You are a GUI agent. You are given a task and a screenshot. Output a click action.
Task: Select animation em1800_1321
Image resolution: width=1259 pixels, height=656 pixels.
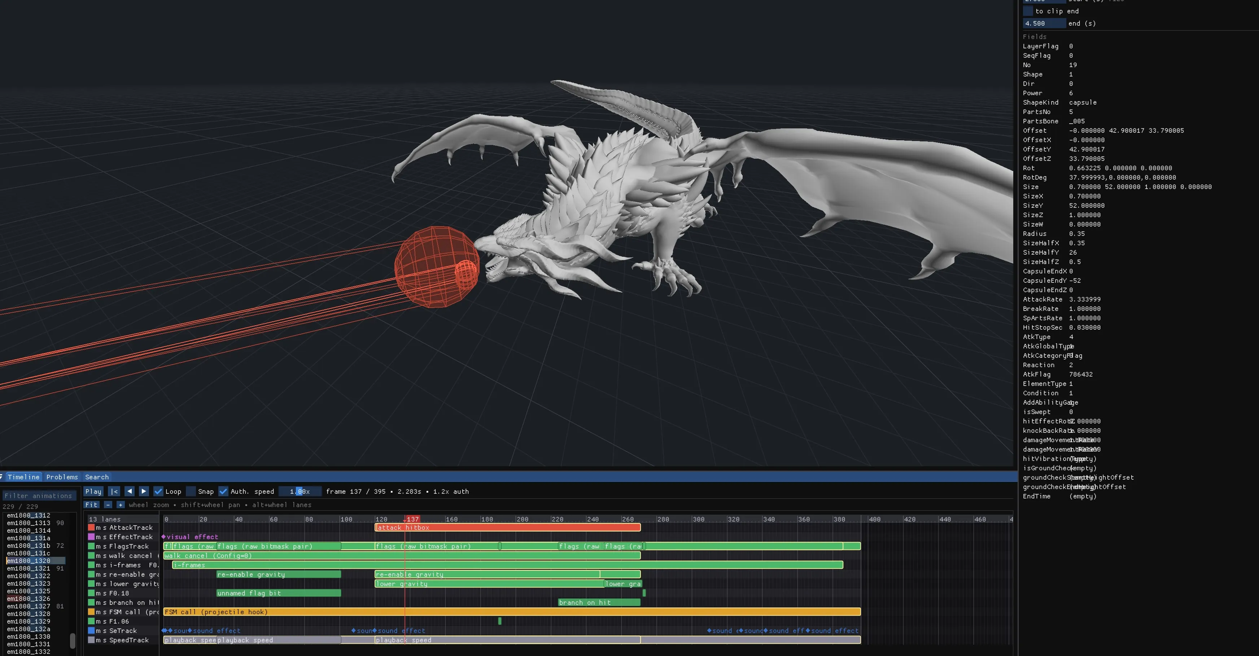(x=29, y=569)
